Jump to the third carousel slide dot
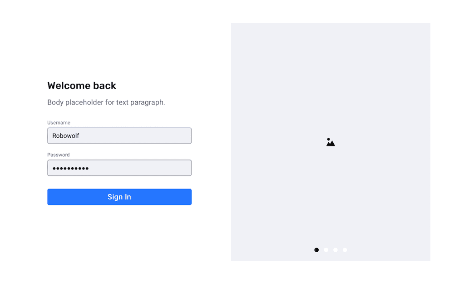This screenshot has width=454, height=284. click(x=336, y=250)
